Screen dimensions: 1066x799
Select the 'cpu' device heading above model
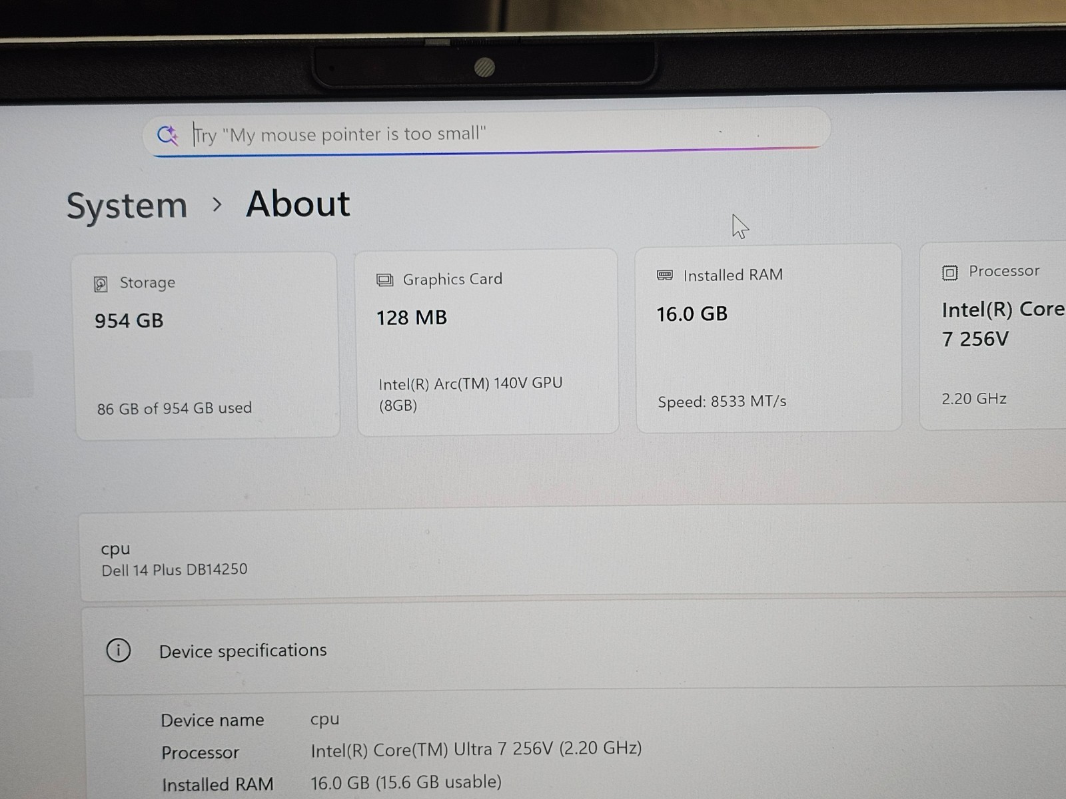[x=115, y=549]
